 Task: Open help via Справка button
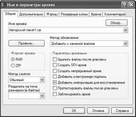point(122,110)
